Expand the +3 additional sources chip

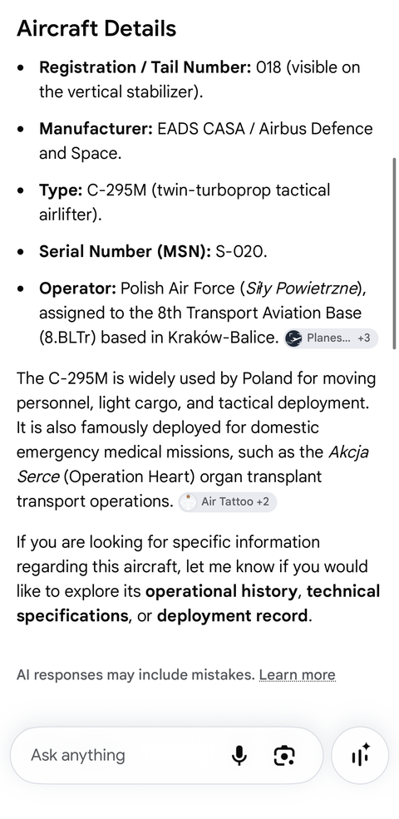(364, 338)
